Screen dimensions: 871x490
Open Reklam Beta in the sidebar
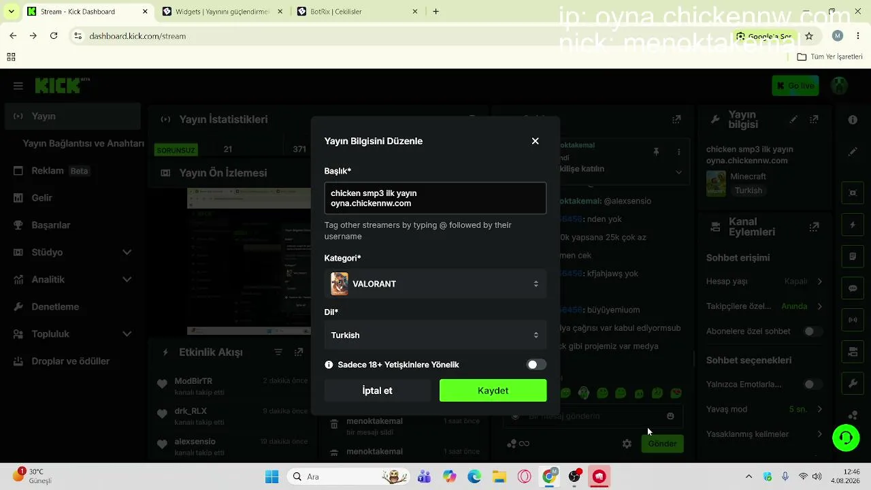tap(73, 171)
